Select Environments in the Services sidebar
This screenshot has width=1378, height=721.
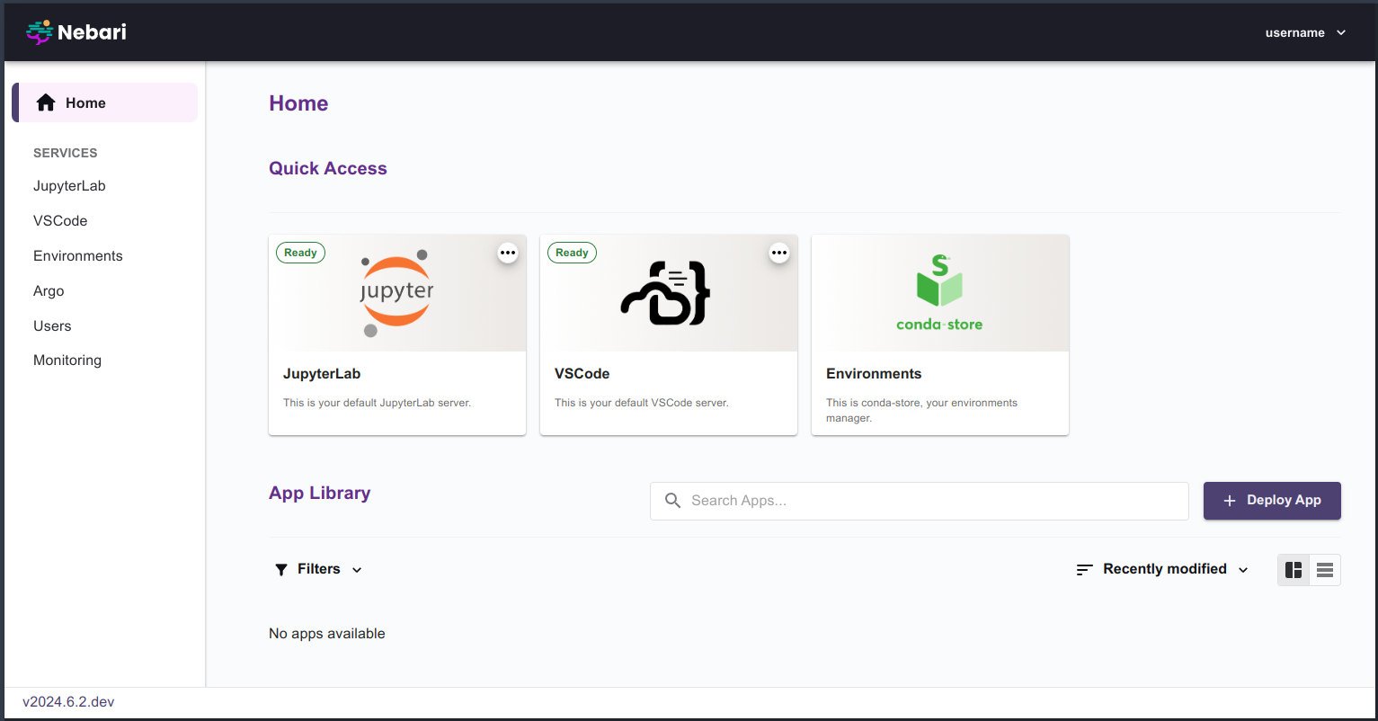click(x=77, y=255)
